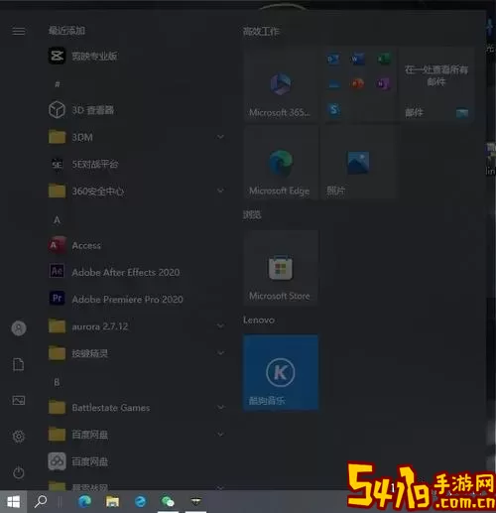Click the 最近添加 heading
496x513 pixels.
67,31
